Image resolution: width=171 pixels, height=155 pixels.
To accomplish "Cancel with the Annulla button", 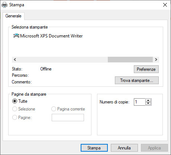I will tap(124, 148).
